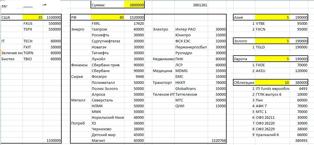Click the ММК cell
Image resolution: width=314 pixels, height=145 pixels.
108,112
